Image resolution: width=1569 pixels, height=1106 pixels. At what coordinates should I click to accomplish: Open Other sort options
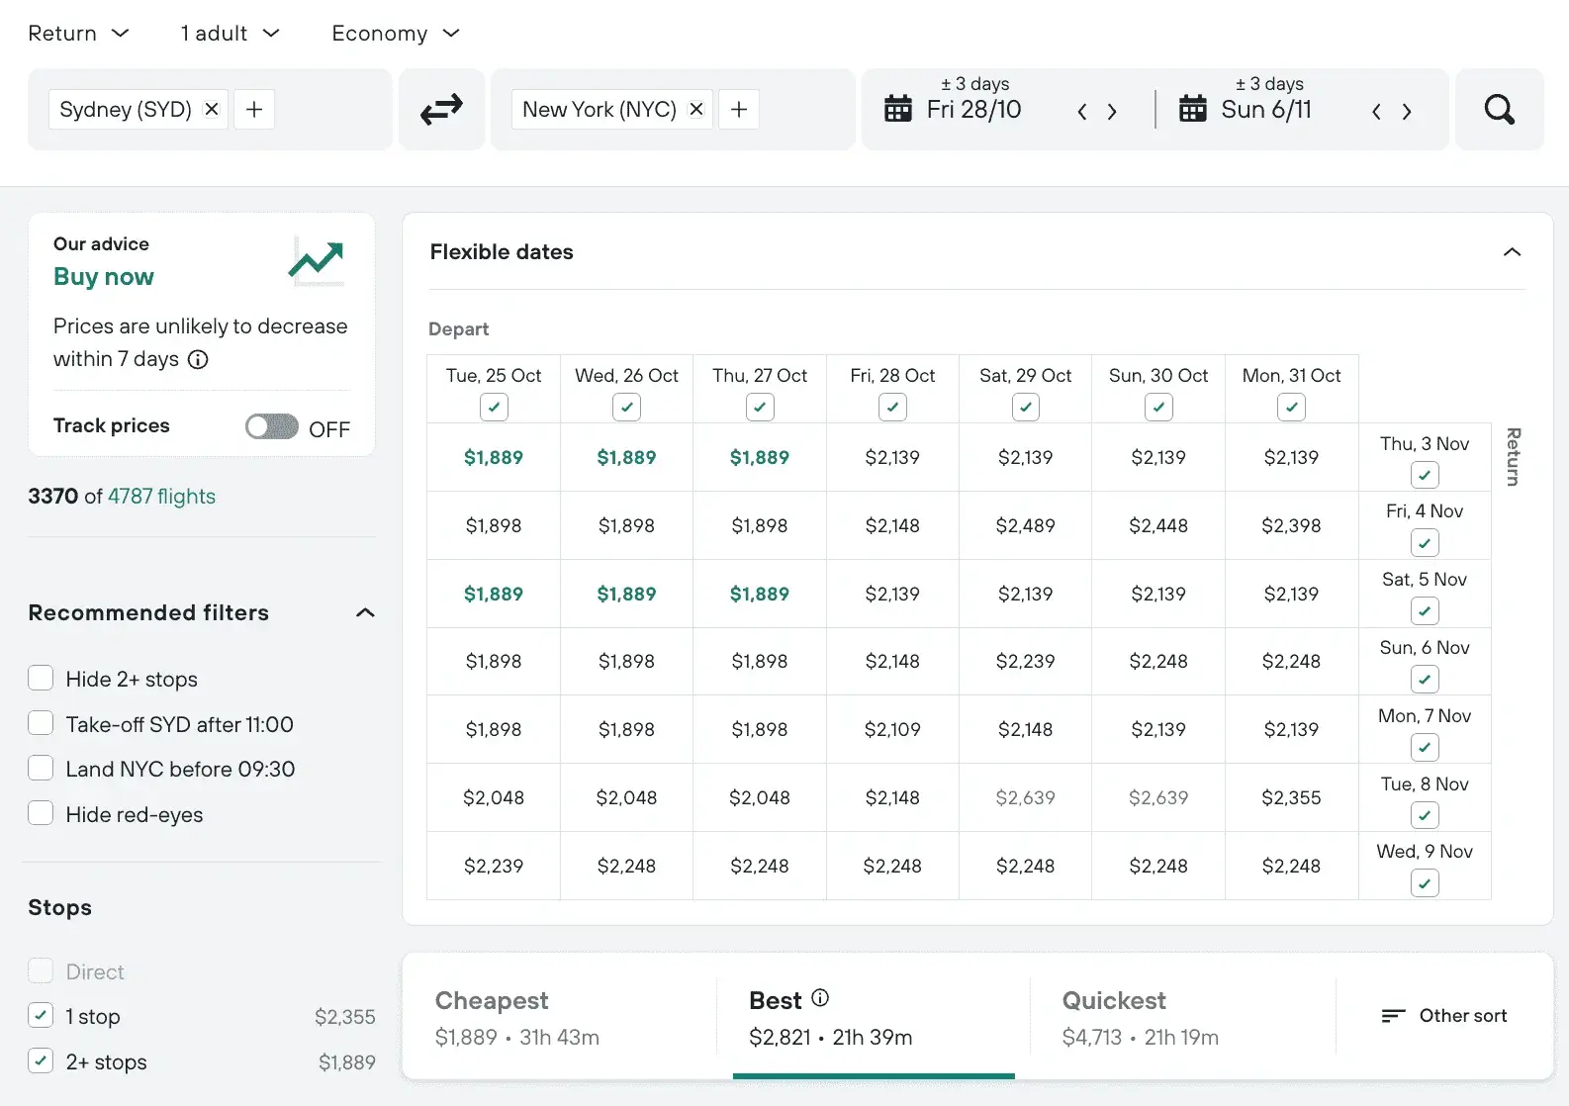click(x=1444, y=1016)
